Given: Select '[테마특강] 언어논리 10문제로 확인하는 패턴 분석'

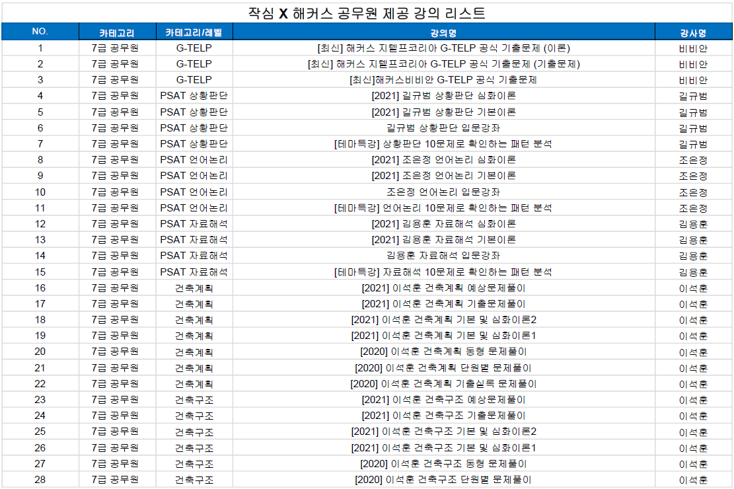Looking at the screenshot, I should tap(443, 208).
